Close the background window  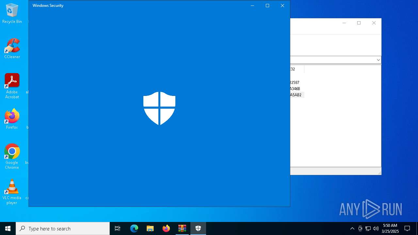(374, 23)
